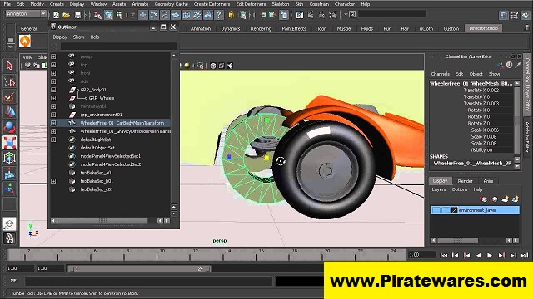Expand the defaultLightSet node
The image size is (533, 299).
(x=53, y=140)
